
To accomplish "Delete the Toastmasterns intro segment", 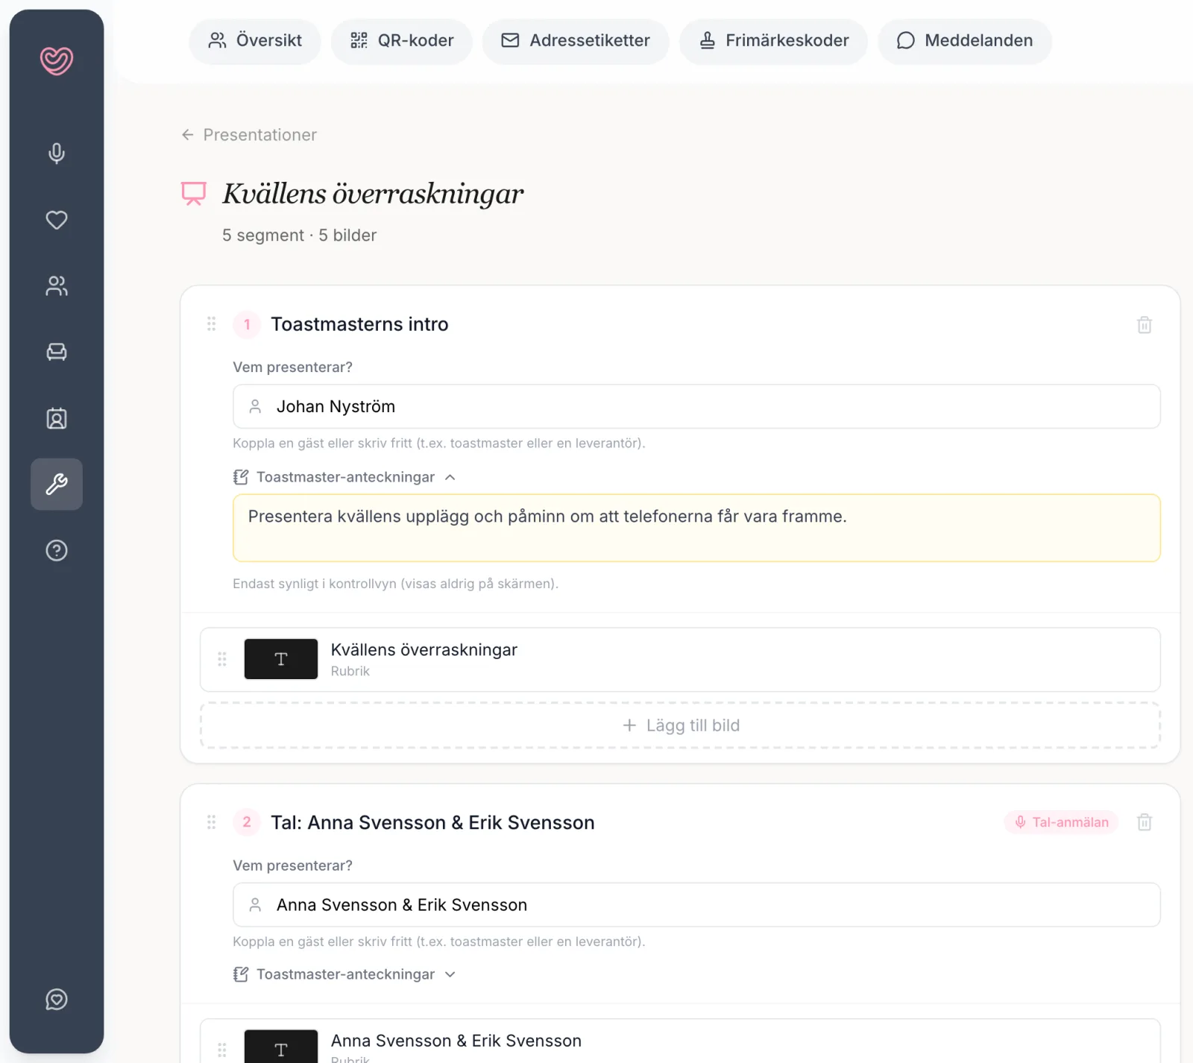I will (1145, 325).
